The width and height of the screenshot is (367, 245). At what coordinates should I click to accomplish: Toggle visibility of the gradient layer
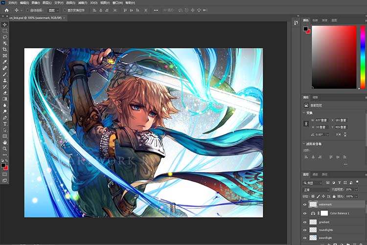[305, 222]
